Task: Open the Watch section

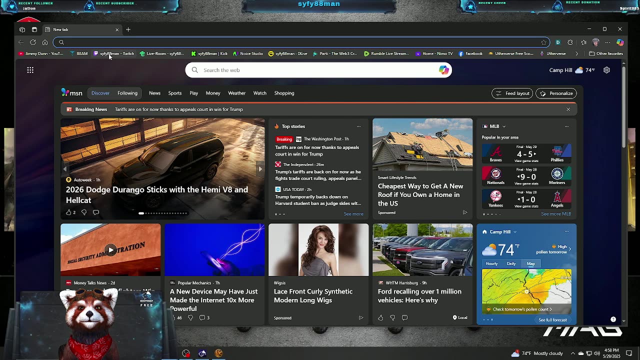Action: [x=260, y=93]
